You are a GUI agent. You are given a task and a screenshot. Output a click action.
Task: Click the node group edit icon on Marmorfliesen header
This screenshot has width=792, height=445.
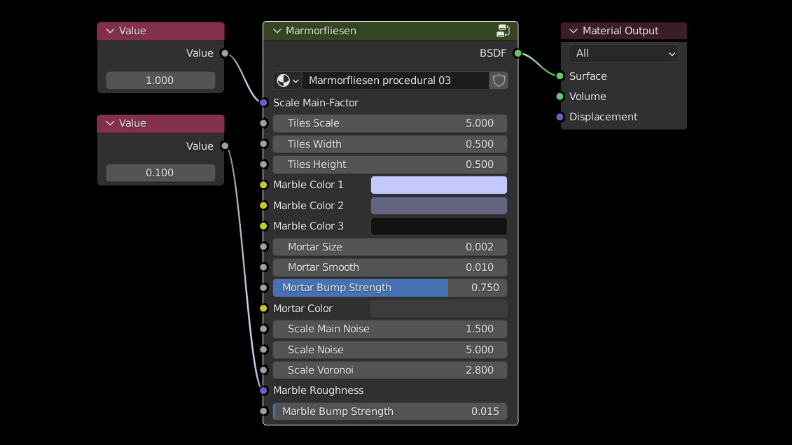point(503,31)
